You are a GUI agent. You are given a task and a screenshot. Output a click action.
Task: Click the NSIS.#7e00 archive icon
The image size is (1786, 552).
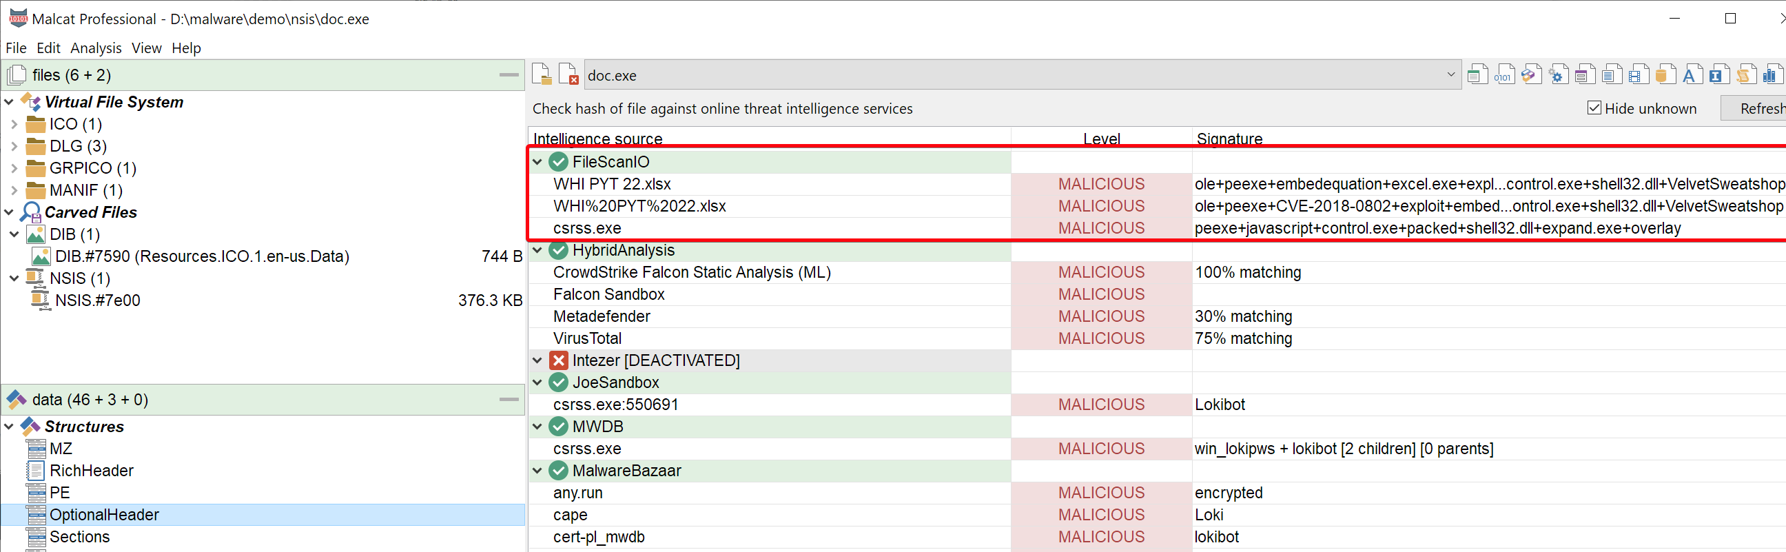(41, 300)
